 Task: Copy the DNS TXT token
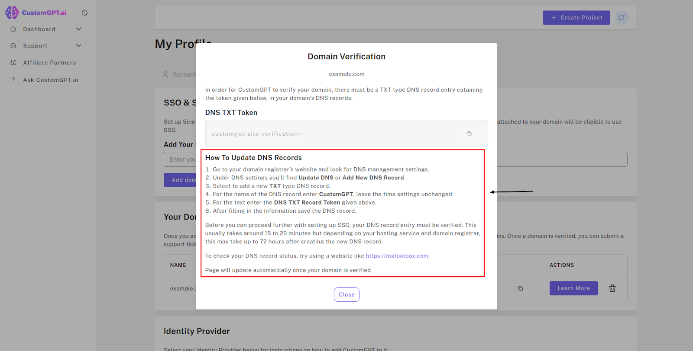click(x=469, y=134)
